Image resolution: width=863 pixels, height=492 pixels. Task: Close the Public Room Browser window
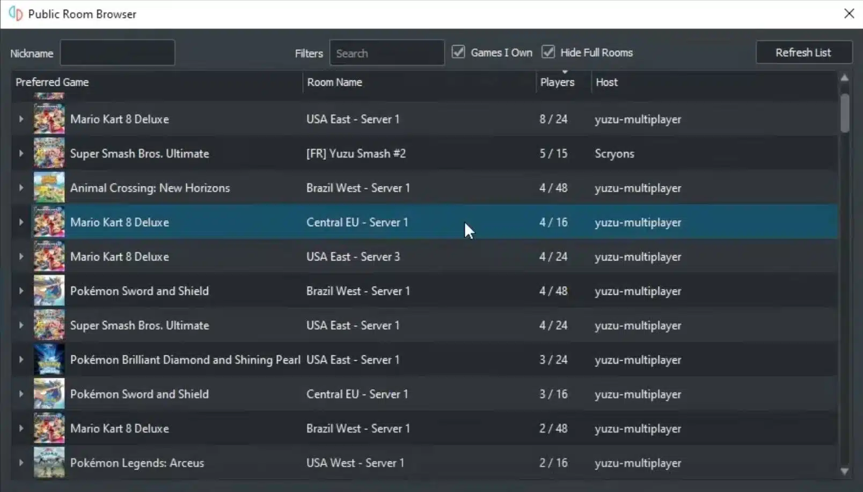coord(849,13)
